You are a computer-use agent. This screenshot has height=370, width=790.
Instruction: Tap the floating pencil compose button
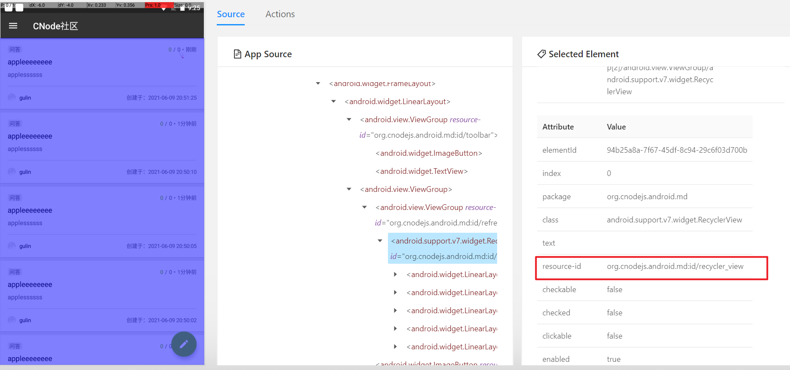[x=184, y=344]
